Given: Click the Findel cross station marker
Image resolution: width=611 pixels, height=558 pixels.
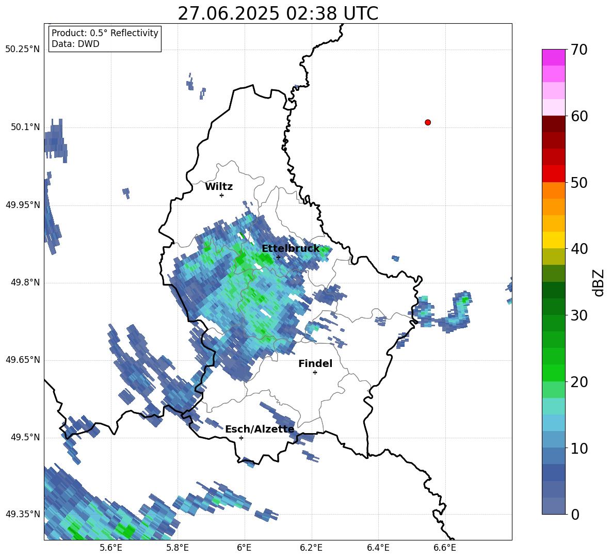Looking at the screenshot, I should point(315,372).
